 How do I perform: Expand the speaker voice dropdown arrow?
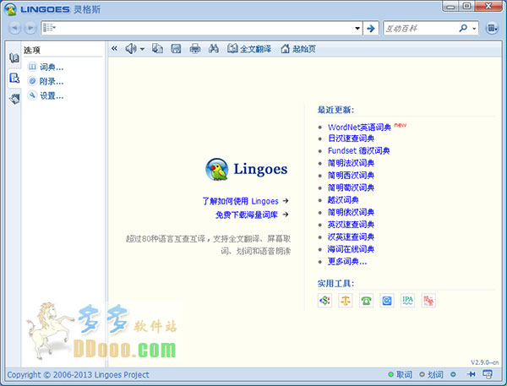click(x=142, y=49)
